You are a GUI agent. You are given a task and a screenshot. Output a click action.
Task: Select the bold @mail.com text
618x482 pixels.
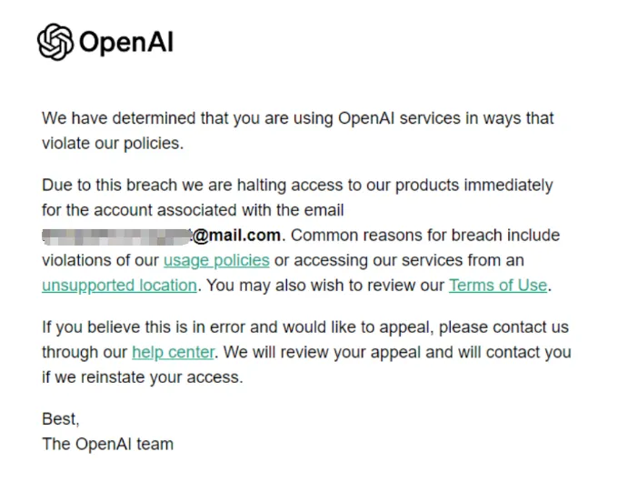(x=236, y=236)
